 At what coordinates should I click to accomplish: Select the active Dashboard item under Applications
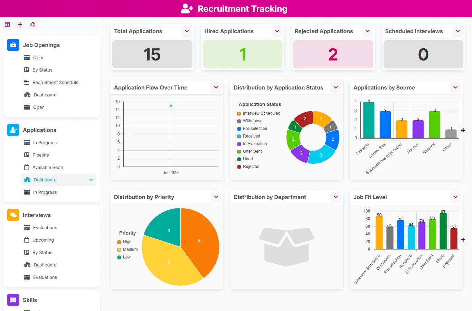coord(58,180)
